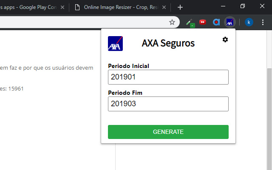Click the 'por que os usuários devem' text

click(x=58, y=68)
